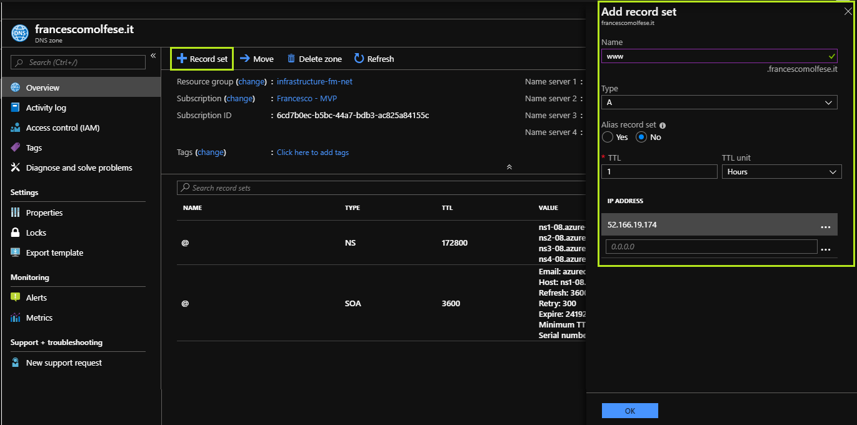This screenshot has height=425, width=857.
Task: Collapse the sidebar with double chevron
Action: [153, 56]
